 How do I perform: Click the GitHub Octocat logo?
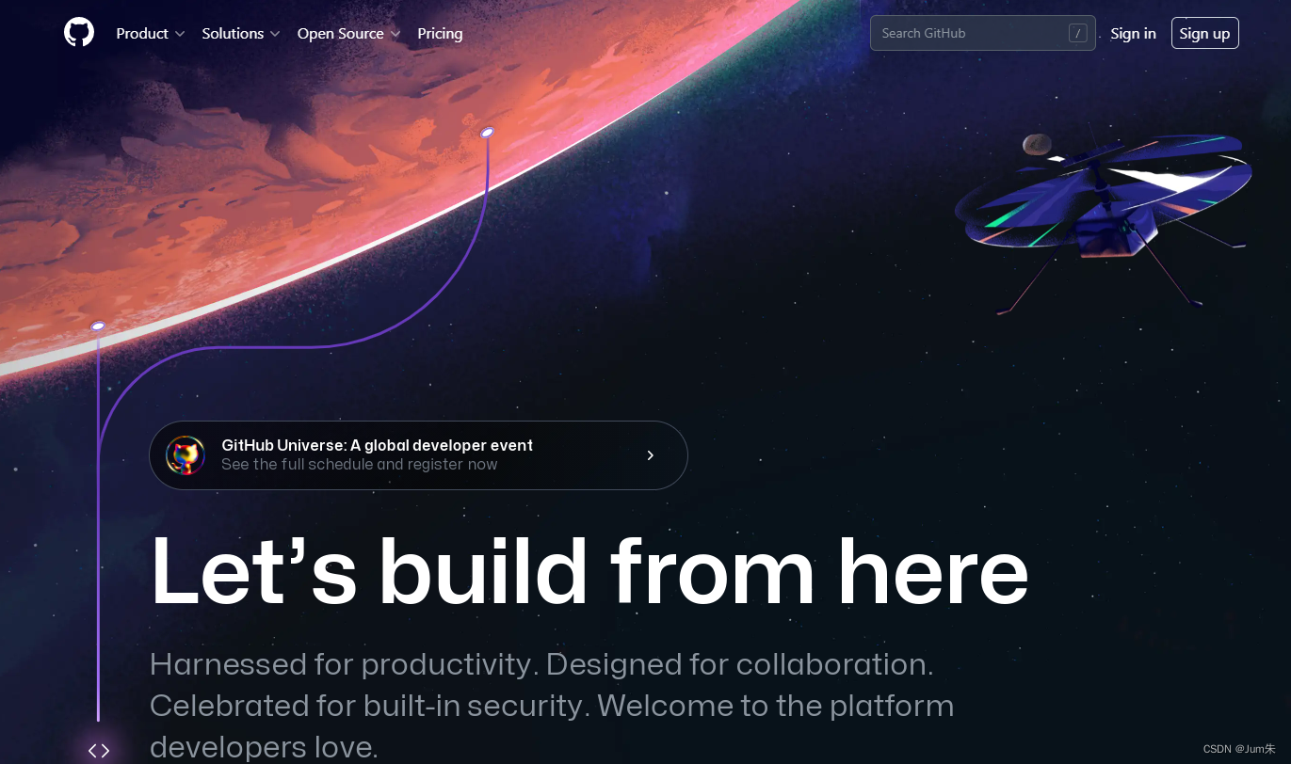pos(79,33)
